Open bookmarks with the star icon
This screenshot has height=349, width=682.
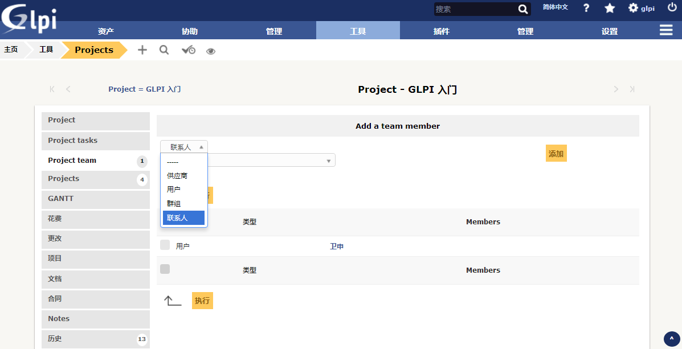click(610, 8)
